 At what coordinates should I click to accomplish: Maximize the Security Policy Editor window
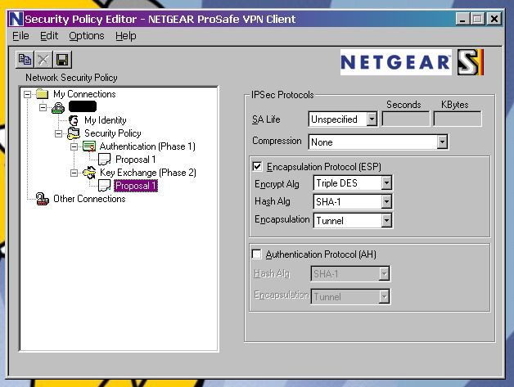[x=477, y=19]
